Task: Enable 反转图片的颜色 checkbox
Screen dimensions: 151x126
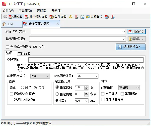Action: (x=11, y=94)
